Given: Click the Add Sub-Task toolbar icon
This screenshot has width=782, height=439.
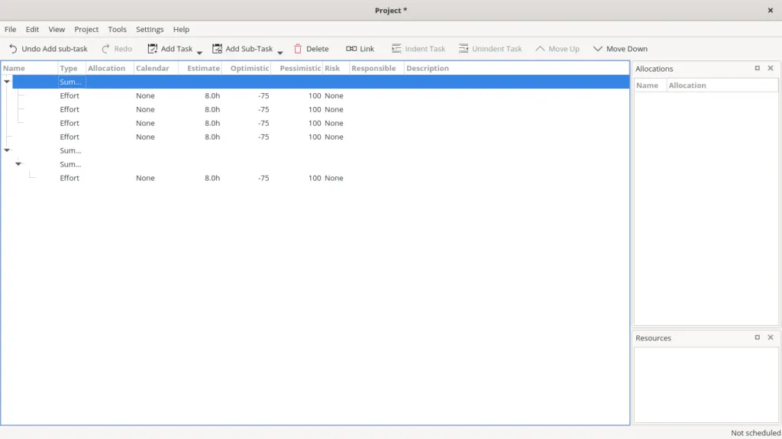Looking at the screenshot, I should coord(217,49).
